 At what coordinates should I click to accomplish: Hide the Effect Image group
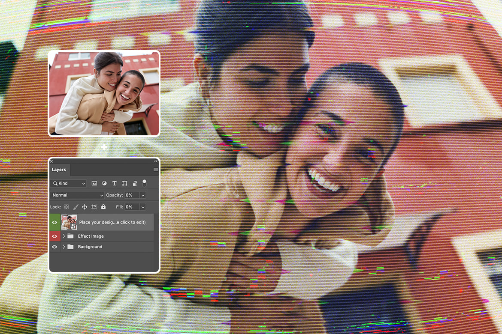(54, 236)
